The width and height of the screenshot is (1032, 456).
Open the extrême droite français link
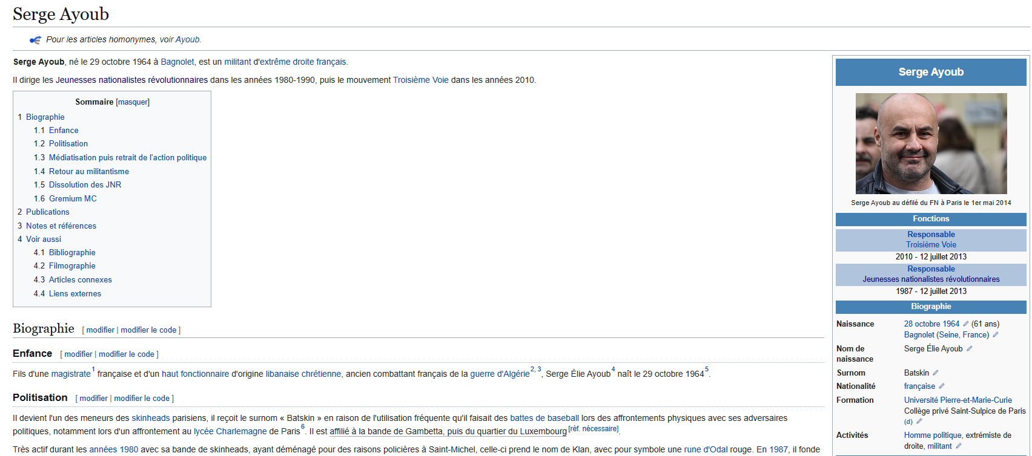tap(303, 62)
